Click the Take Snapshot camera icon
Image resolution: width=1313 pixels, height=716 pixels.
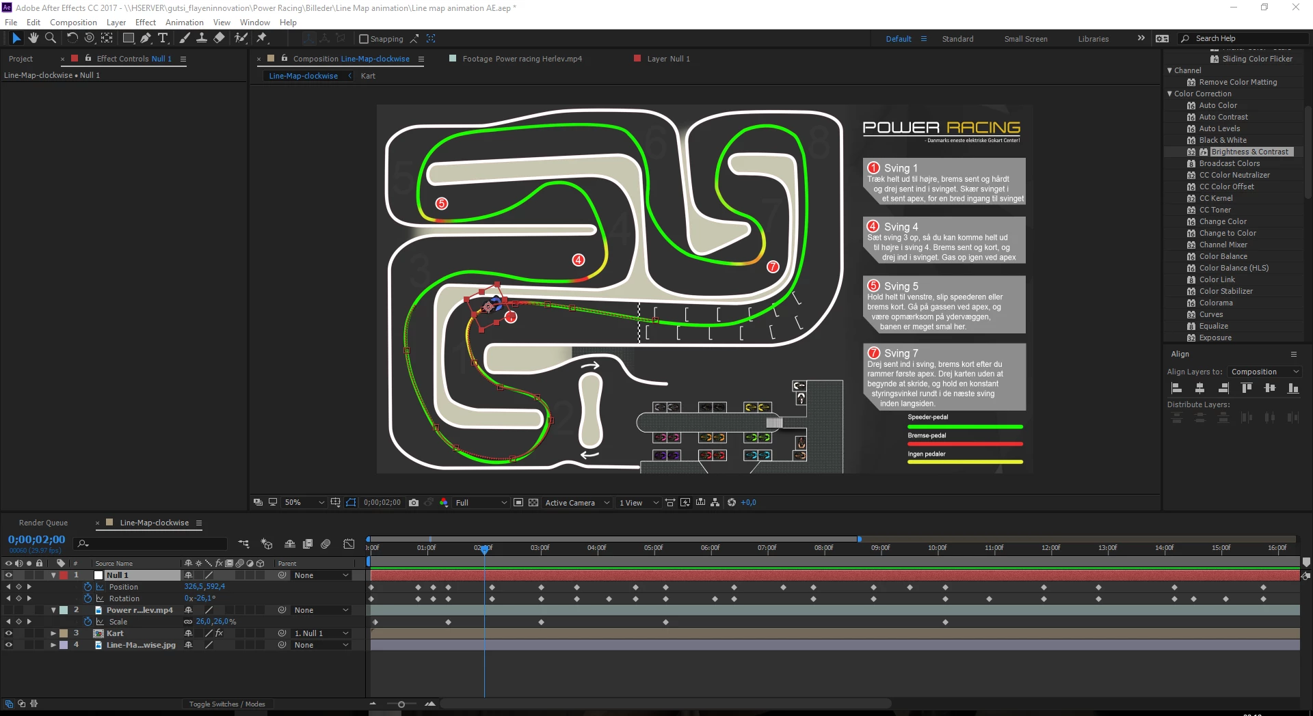[x=414, y=502]
